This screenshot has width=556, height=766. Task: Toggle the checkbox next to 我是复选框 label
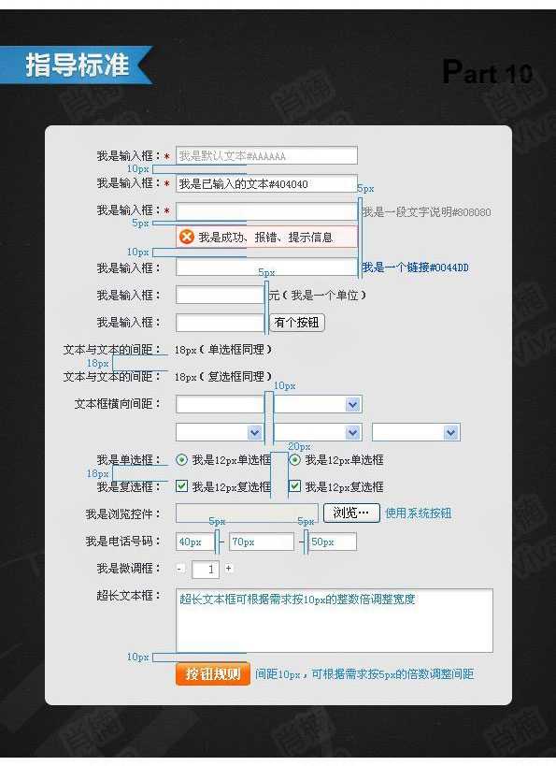tap(181, 486)
